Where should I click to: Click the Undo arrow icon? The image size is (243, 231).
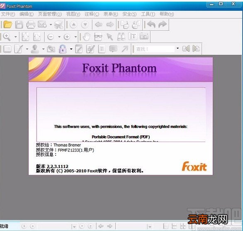151,24
